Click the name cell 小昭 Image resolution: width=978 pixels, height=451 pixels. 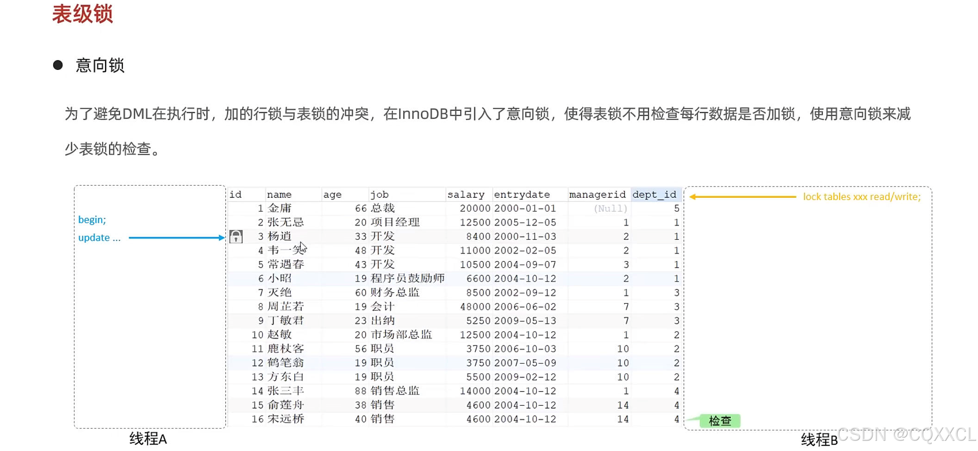pos(280,278)
